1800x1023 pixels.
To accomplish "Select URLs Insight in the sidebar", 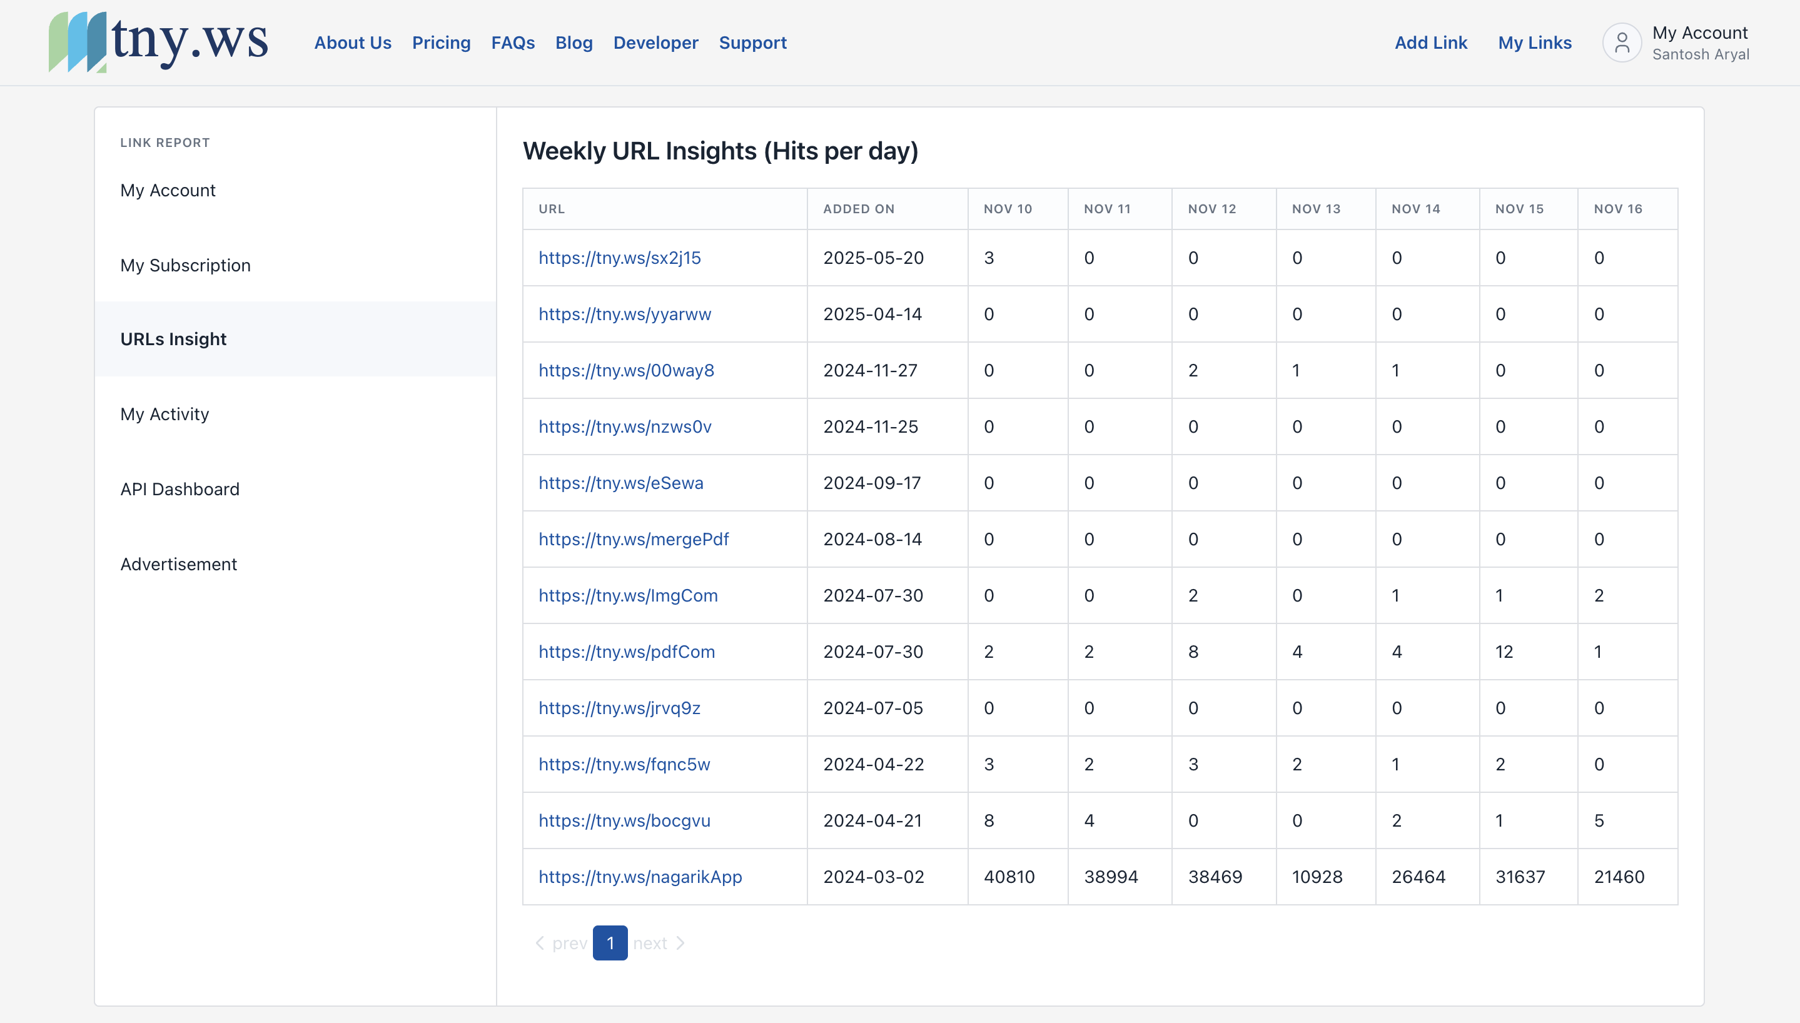I will pyautogui.click(x=173, y=339).
